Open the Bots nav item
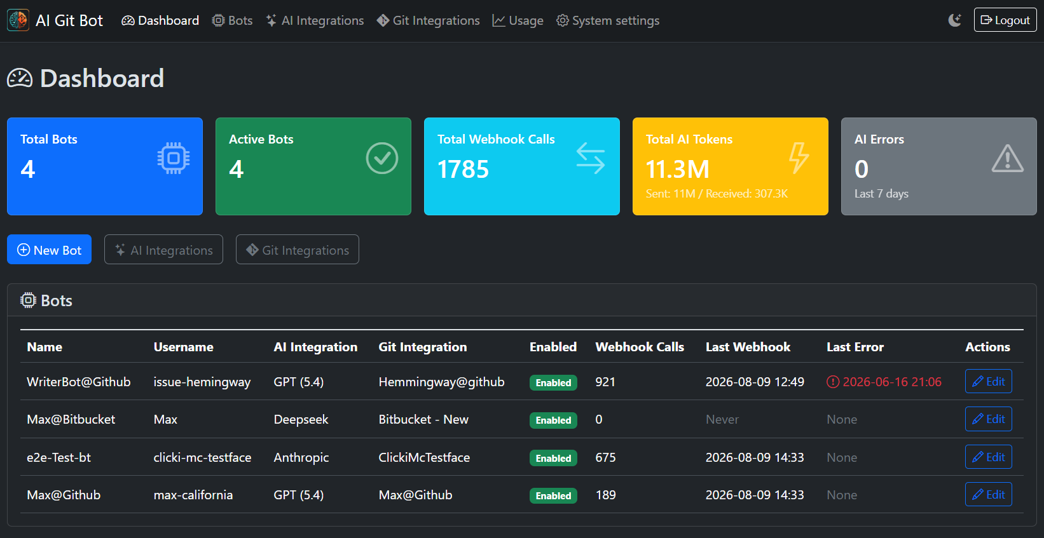1044x538 pixels. click(x=232, y=20)
